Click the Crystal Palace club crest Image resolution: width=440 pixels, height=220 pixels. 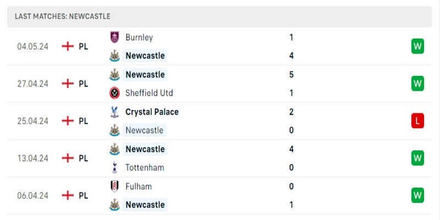114,112
